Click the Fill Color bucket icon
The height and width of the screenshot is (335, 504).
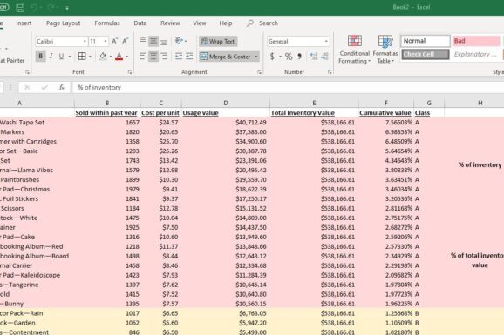click(103, 57)
